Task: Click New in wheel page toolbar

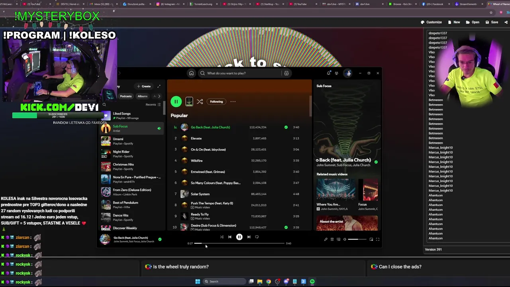Action: (x=454, y=22)
